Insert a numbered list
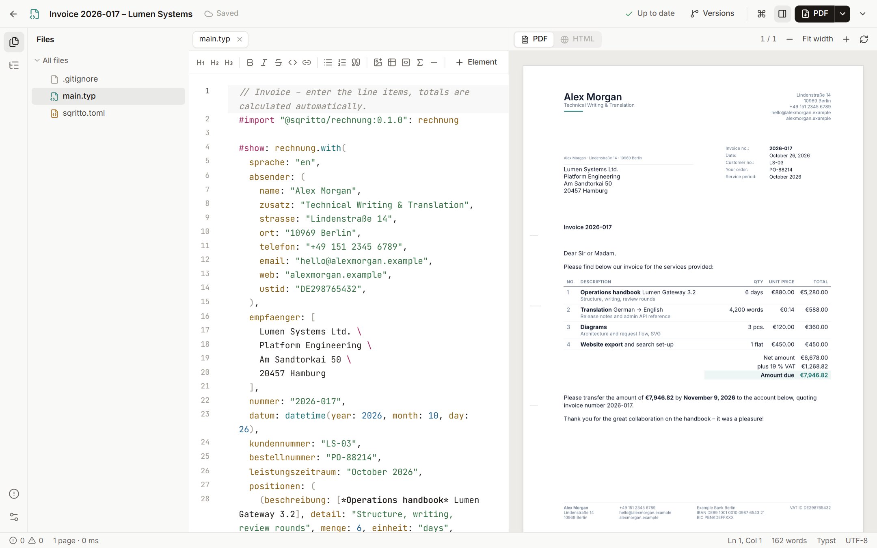 (342, 63)
